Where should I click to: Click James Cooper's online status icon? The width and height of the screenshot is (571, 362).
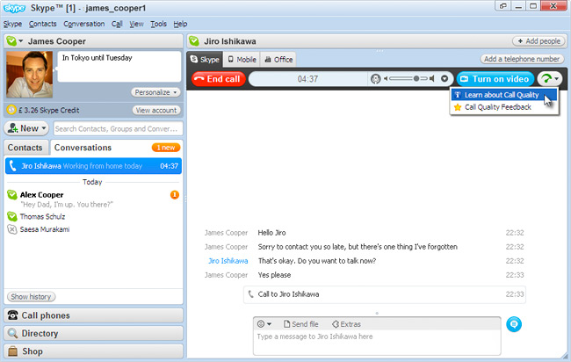tap(11, 41)
